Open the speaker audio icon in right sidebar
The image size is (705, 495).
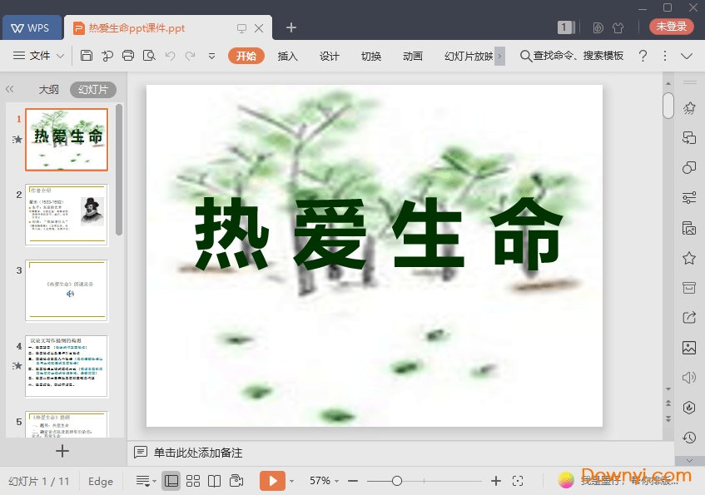(688, 377)
